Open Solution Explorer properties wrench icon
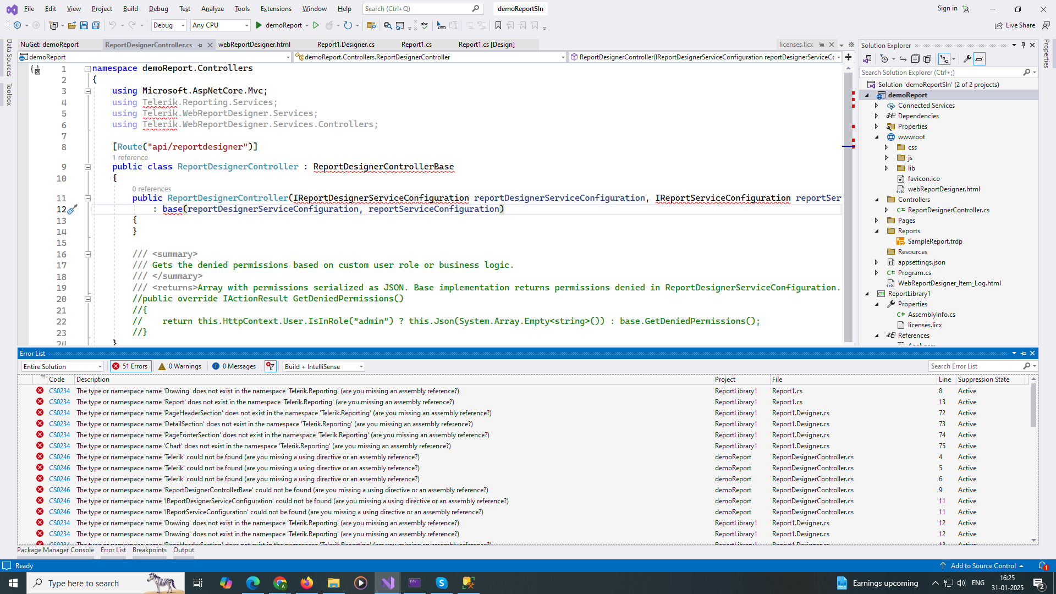The image size is (1056, 594). 967,59
